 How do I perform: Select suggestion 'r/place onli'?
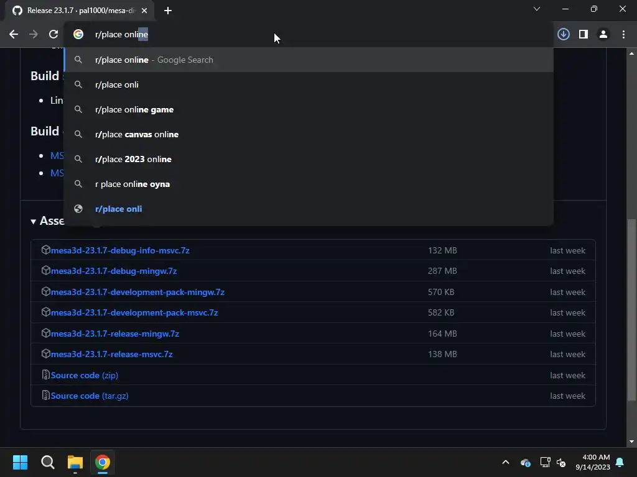click(x=309, y=84)
